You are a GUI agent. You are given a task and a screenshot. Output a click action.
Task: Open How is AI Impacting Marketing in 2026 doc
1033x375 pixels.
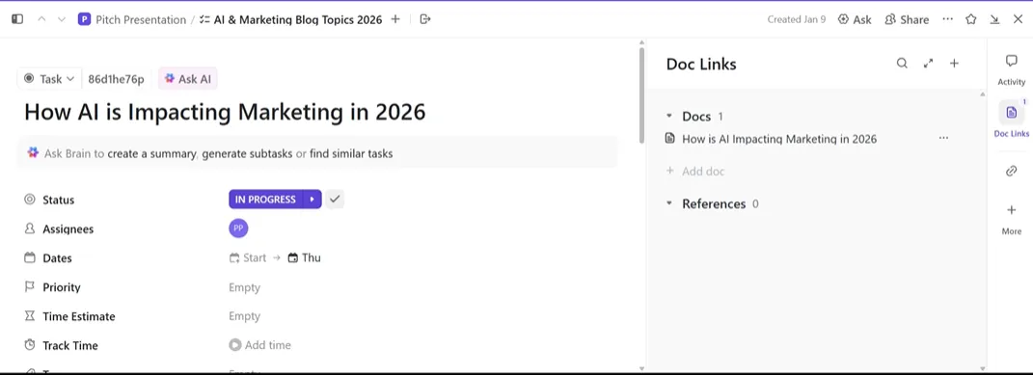pos(779,139)
